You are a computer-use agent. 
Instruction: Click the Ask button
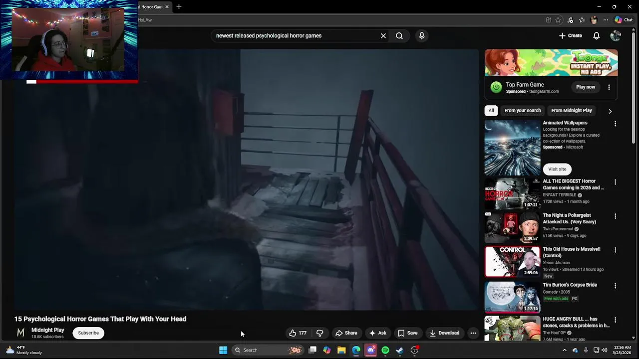378,333
